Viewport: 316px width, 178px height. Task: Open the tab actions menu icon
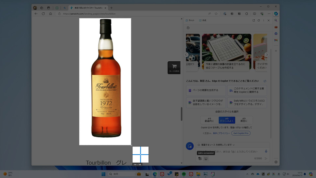49,8
